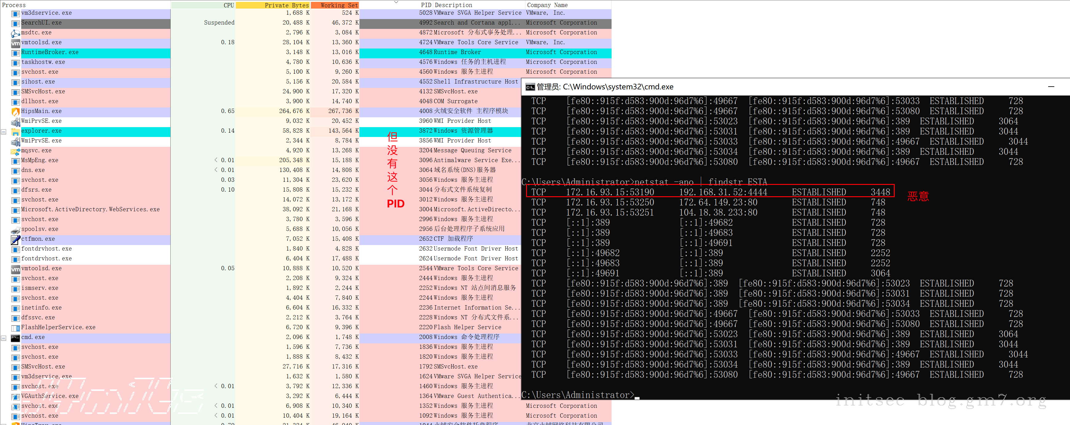Click the Process column header
This screenshot has width=1070, height=425.
[x=14, y=5]
